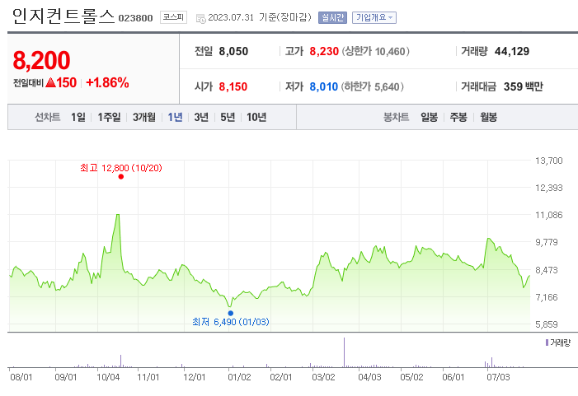578x396 pixels.
Task: Click the 01/02 date axis label
Action: pyautogui.click(x=239, y=377)
